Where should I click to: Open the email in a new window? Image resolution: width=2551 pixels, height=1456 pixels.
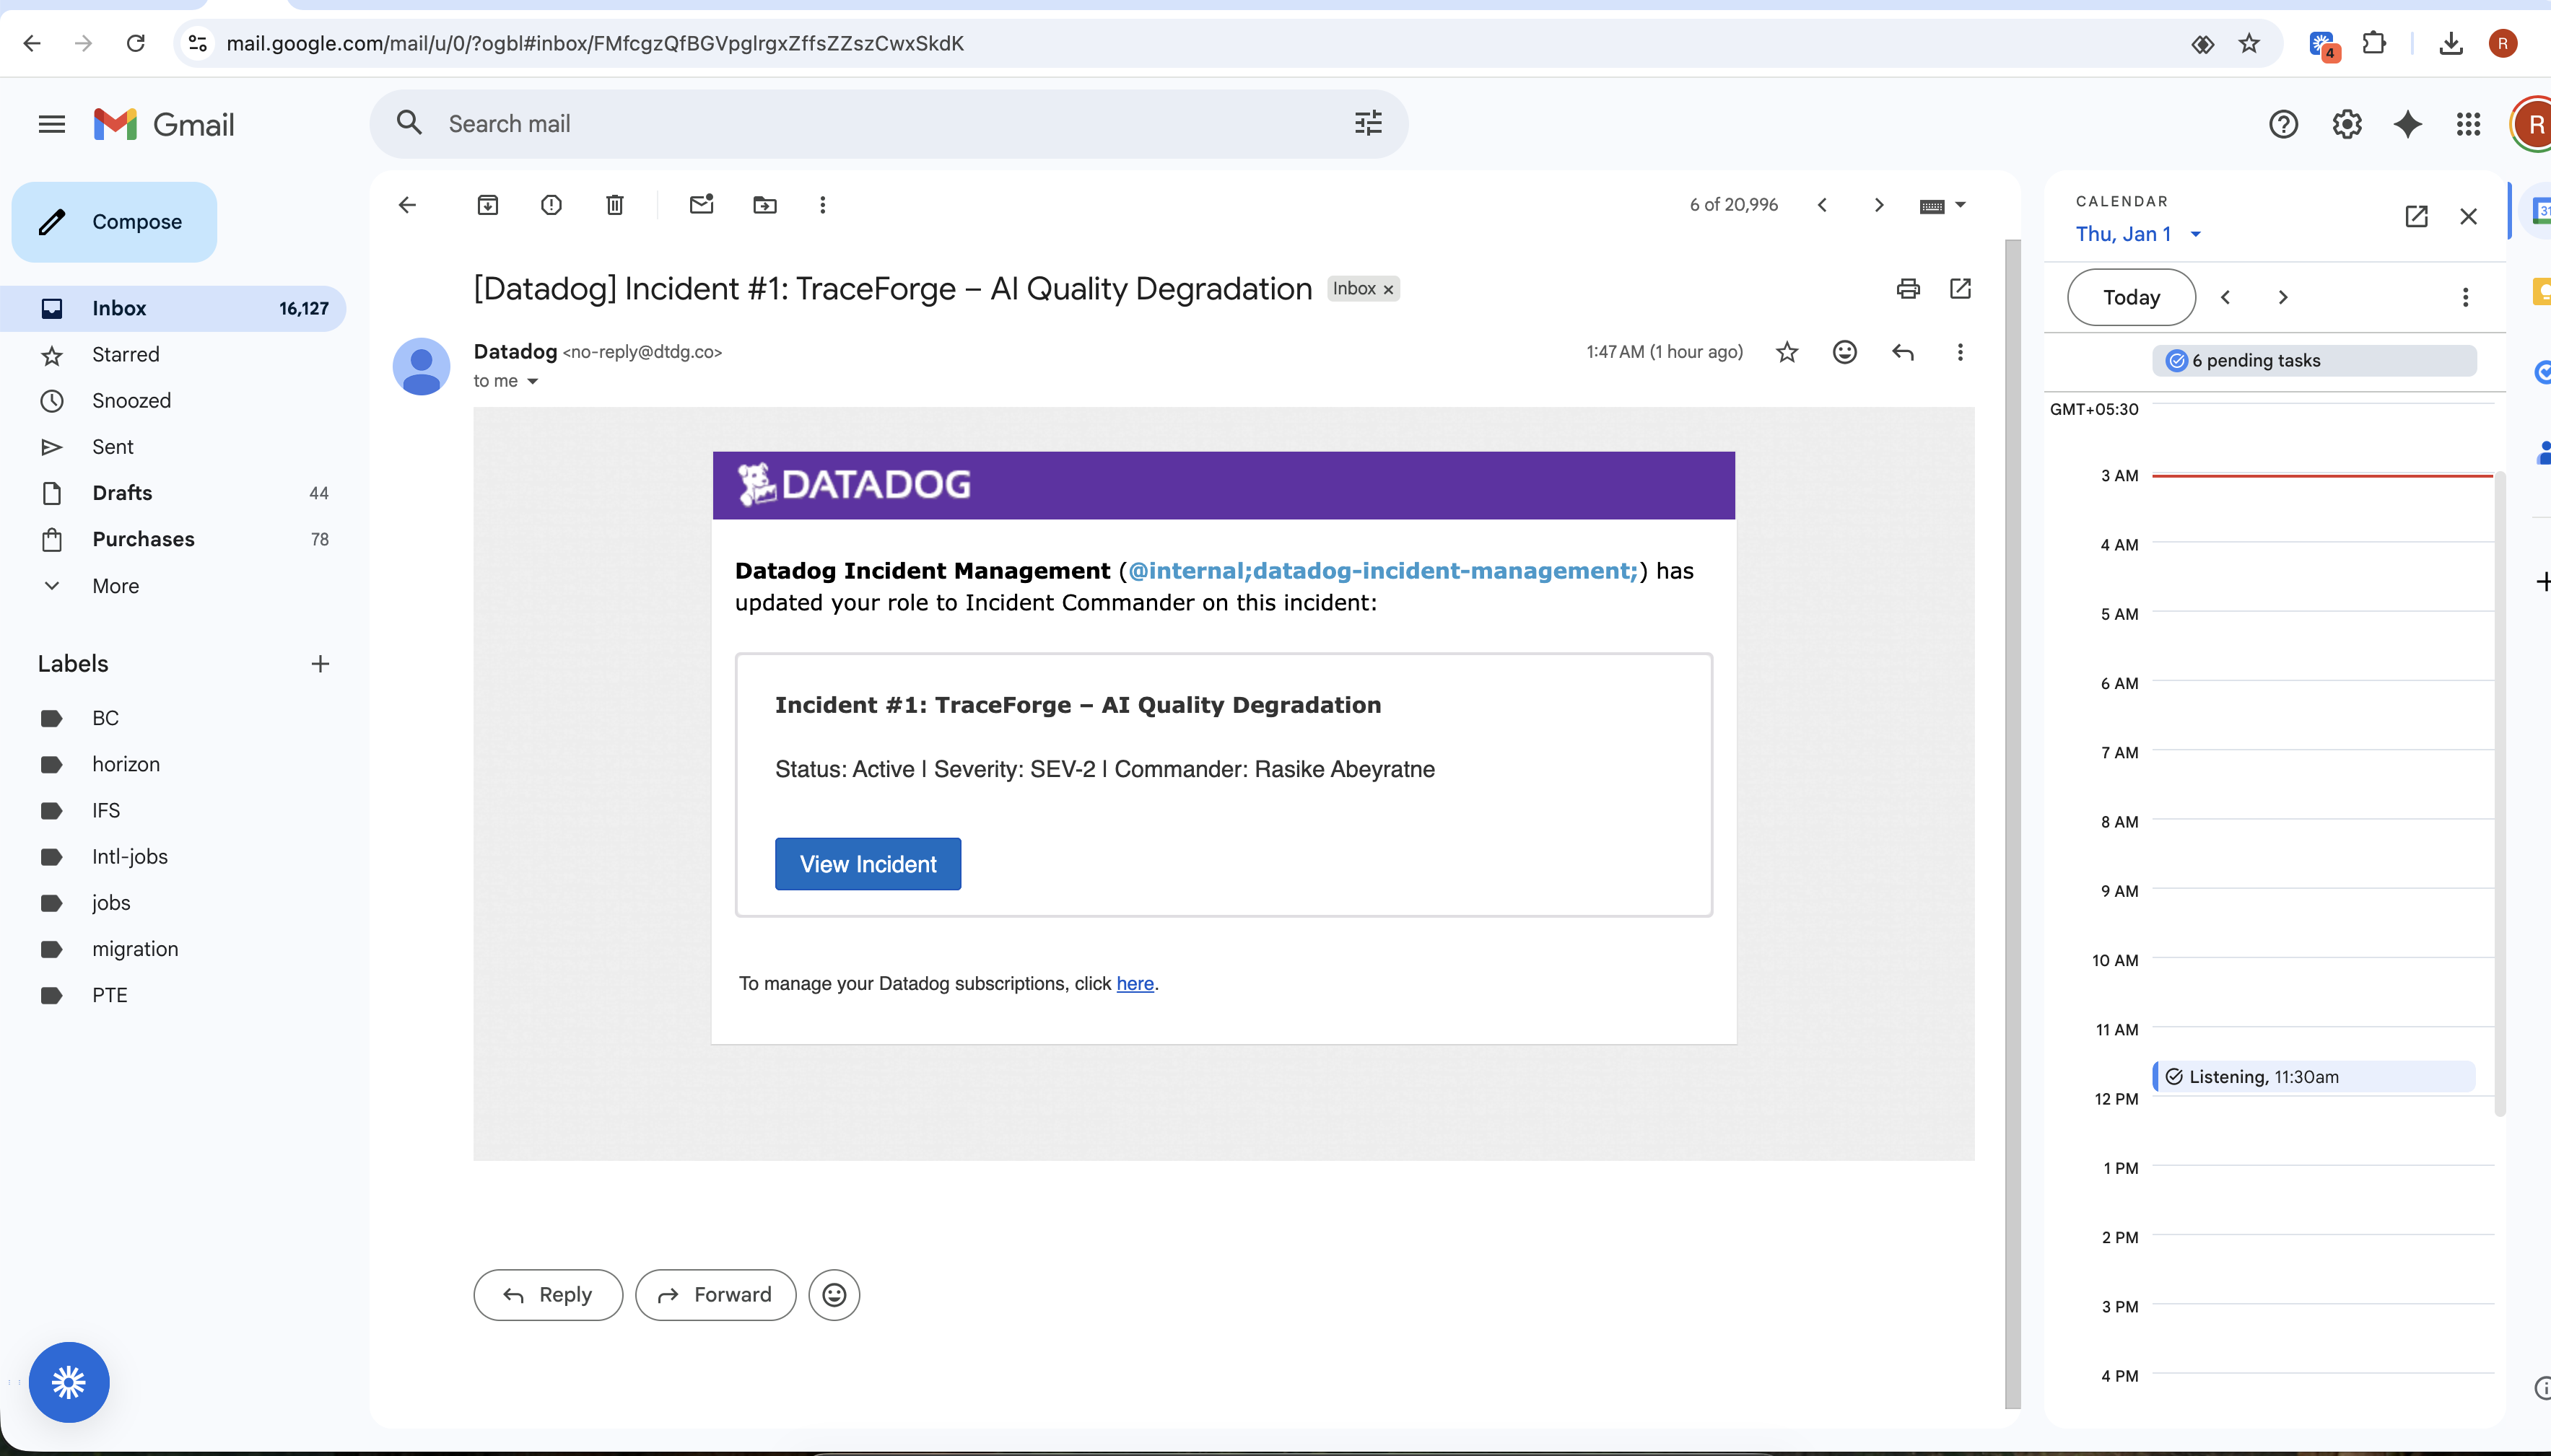(x=1960, y=289)
